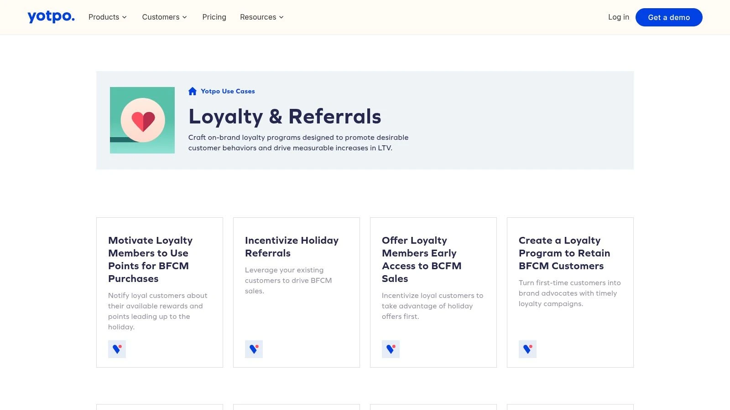Select the loyalty badge on the Create a Loyalty Program card
This screenshot has width=730, height=410.
pos(527,349)
